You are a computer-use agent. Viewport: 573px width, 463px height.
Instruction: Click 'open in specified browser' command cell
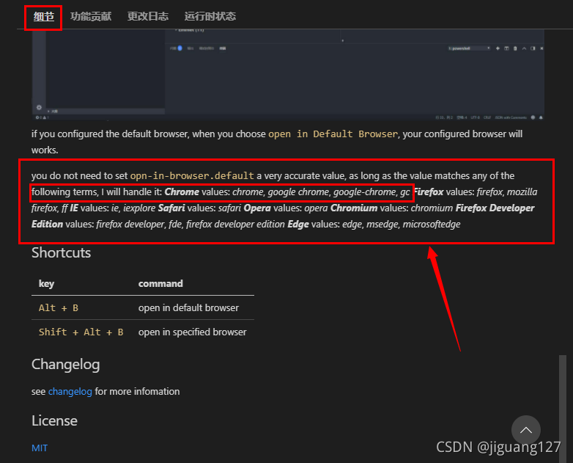[192, 332]
